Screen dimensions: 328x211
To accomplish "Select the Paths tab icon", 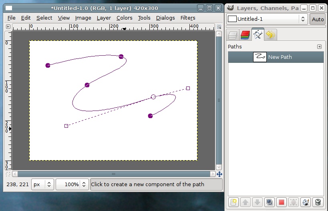I will pos(258,34).
